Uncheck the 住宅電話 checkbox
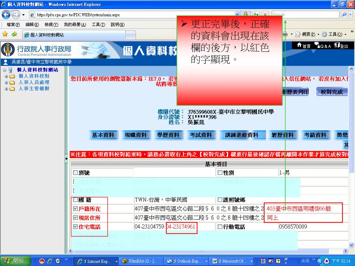355x266 pixels. [x=75, y=227]
